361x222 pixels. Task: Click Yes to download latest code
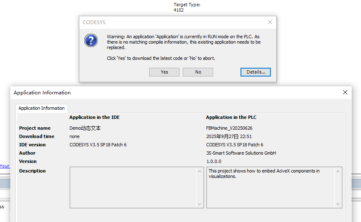pos(164,72)
